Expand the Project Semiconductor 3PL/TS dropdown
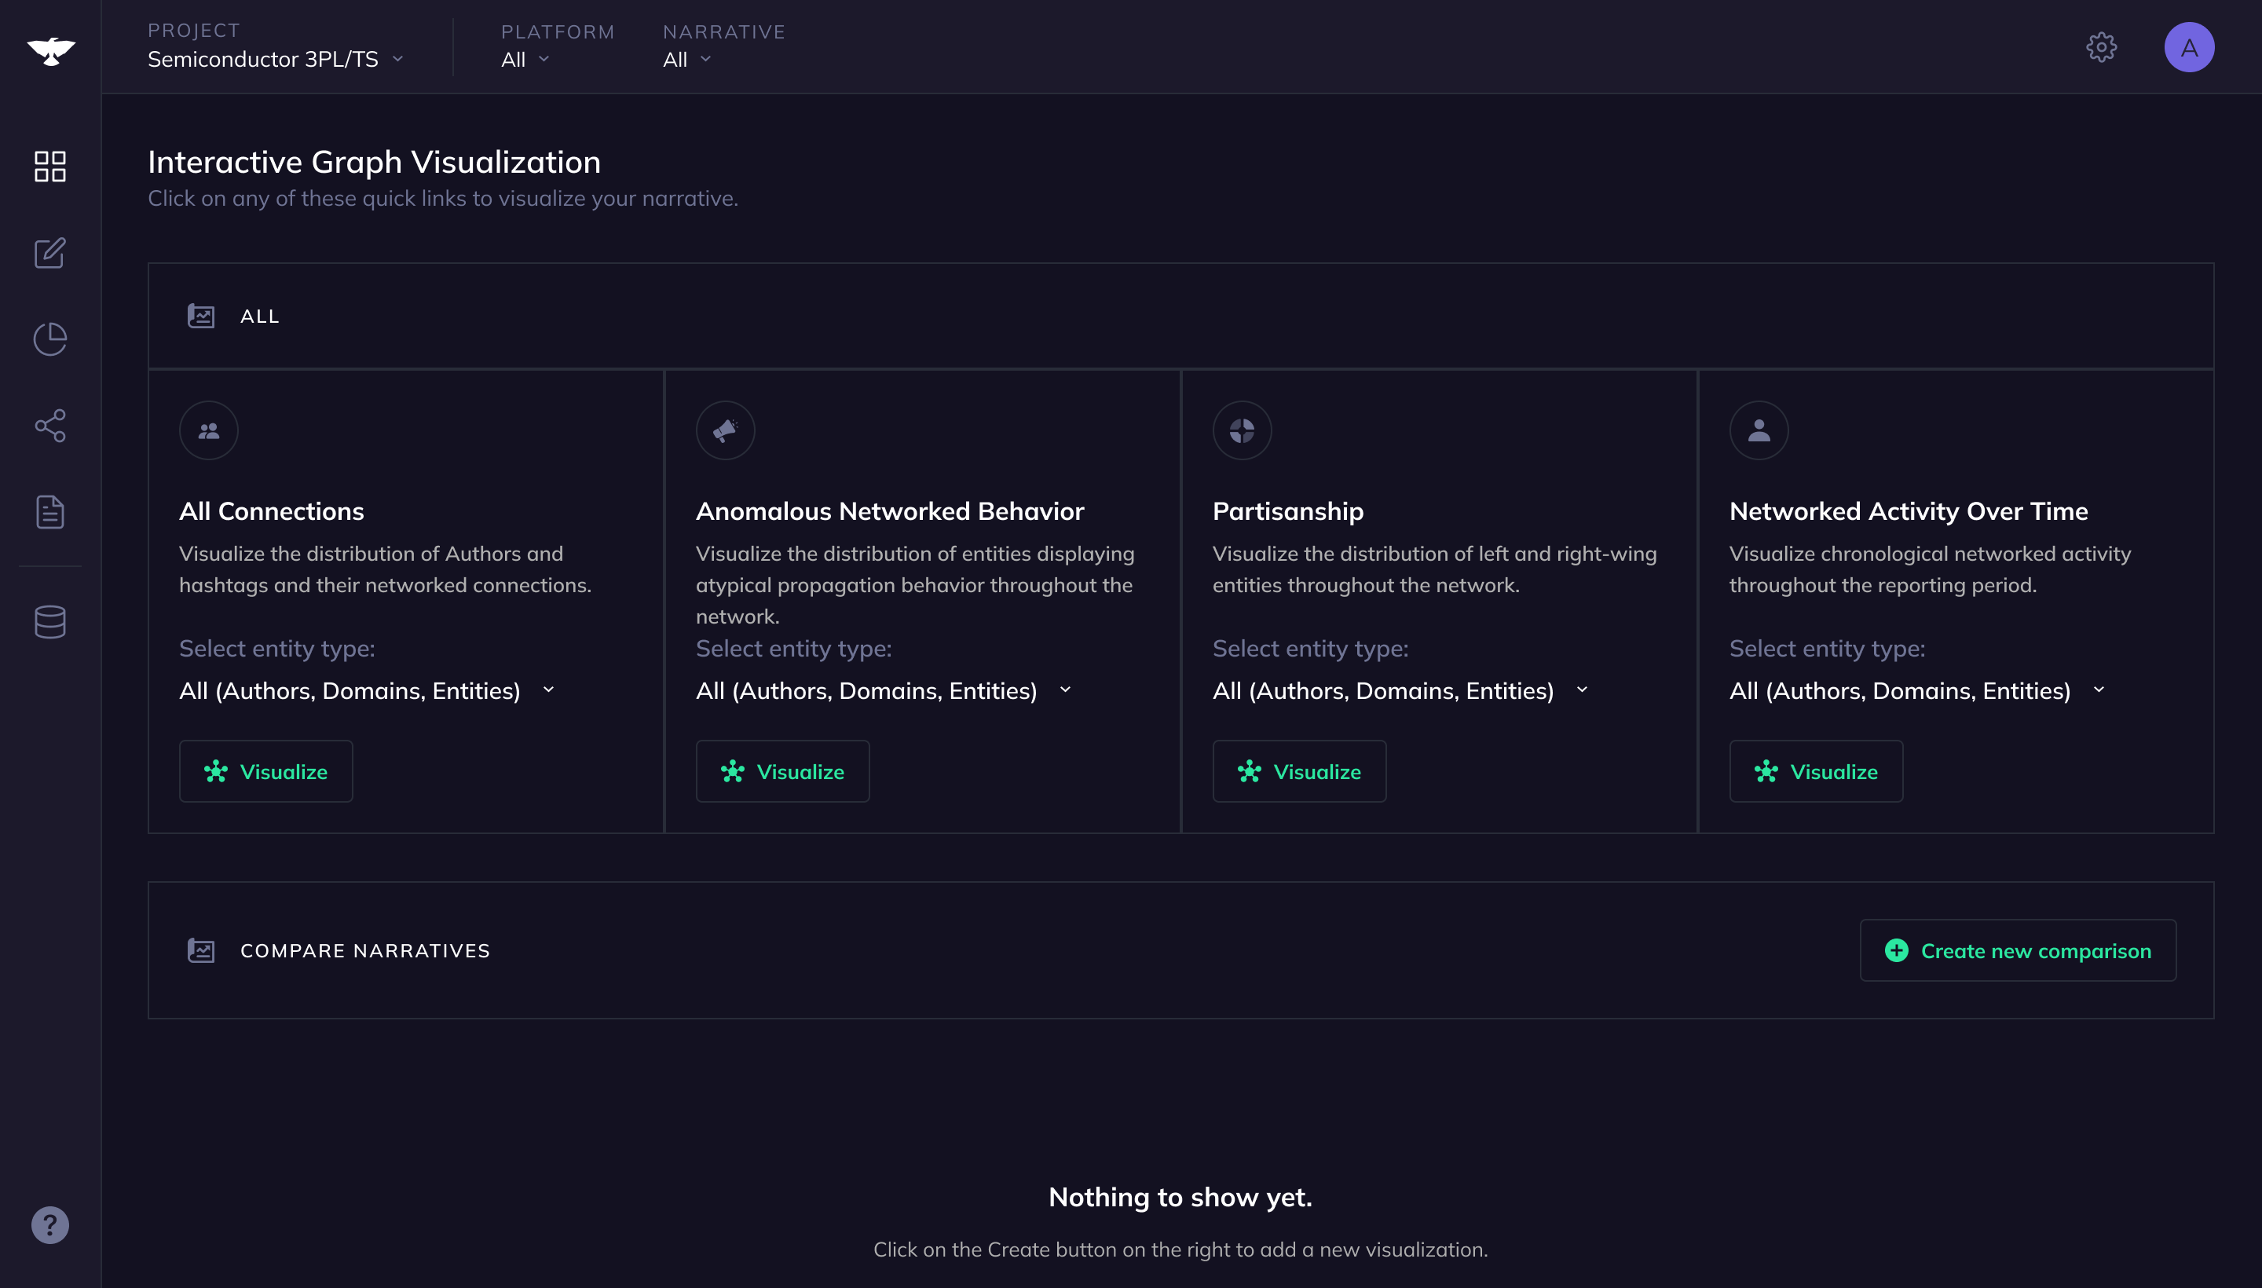This screenshot has width=2262, height=1288. tap(275, 59)
